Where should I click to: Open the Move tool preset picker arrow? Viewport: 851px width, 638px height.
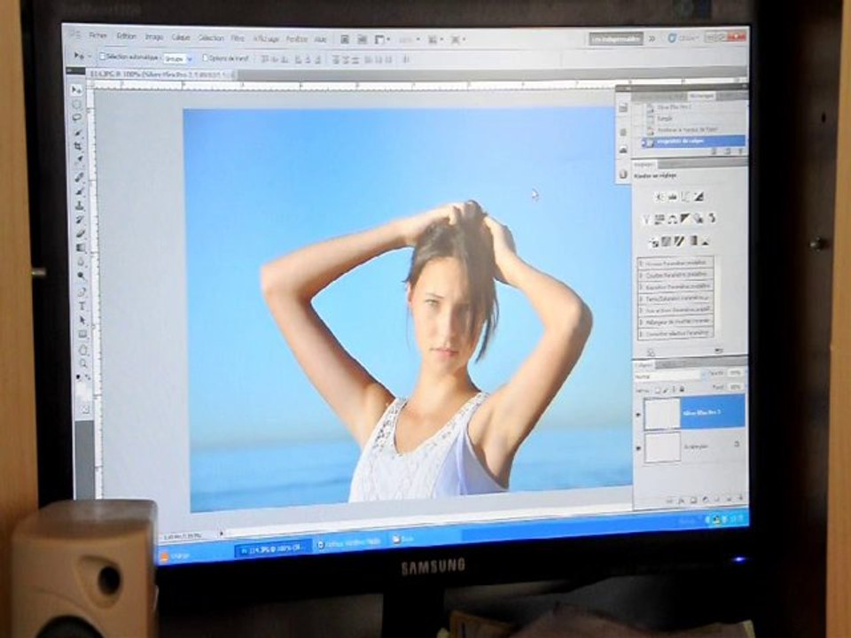(89, 56)
